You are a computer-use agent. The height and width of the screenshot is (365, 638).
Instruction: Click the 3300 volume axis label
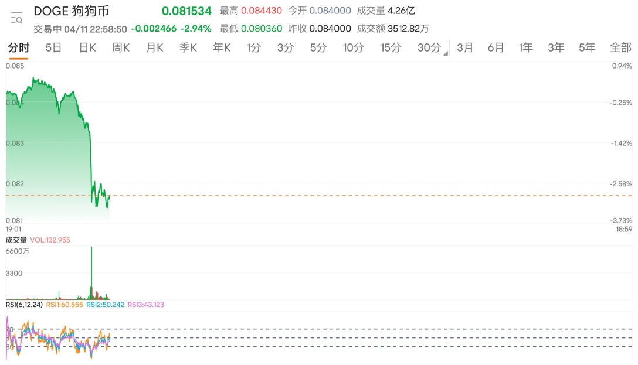tap(14, 273)
